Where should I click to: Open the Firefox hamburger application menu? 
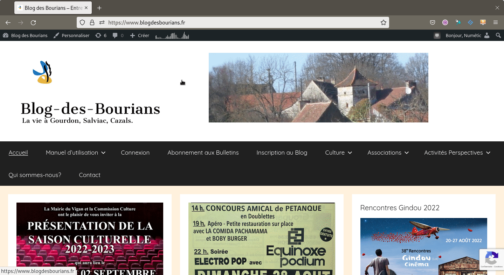tap(496, 23)
